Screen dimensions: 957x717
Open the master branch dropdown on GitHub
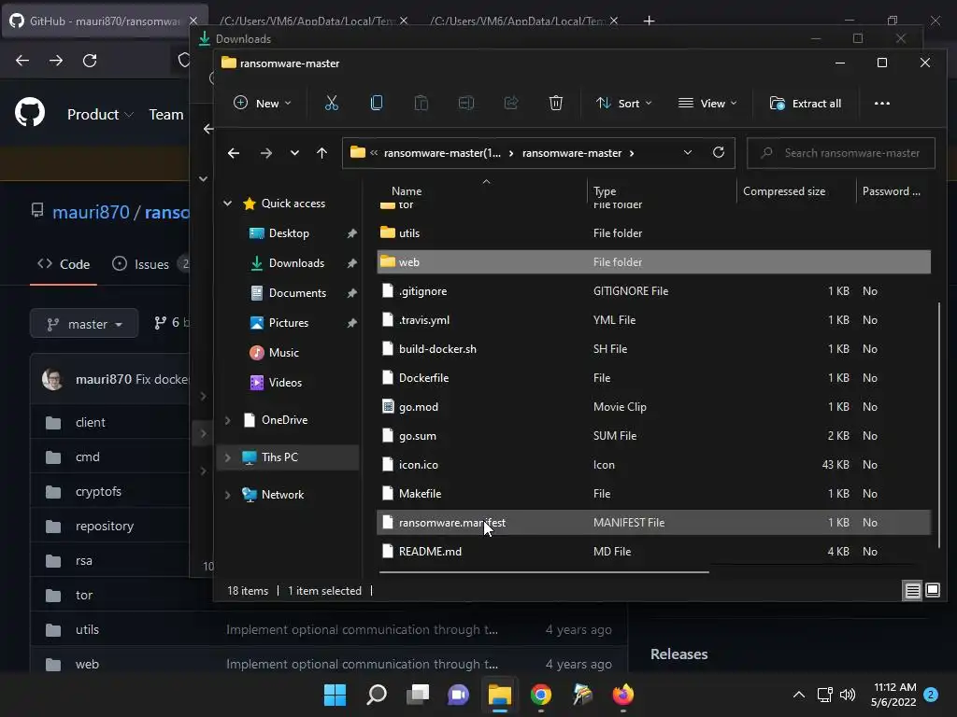click(x=84, y=324)
